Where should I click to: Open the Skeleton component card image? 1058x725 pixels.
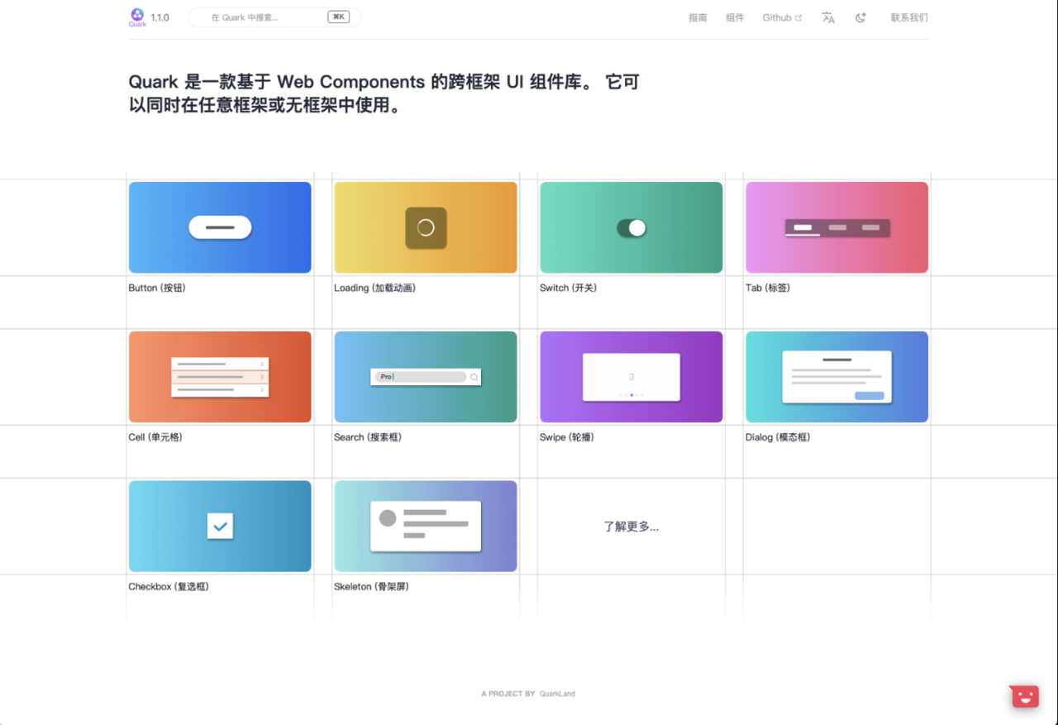point(426,526)
